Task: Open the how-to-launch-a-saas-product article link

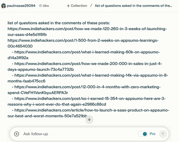Action: (x=89, y=110)
